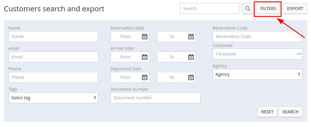
Task: Click the Corporate field ellipsis icon
Action: coord(299,54)
